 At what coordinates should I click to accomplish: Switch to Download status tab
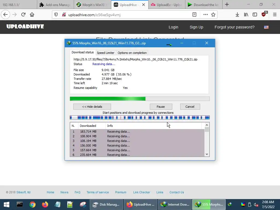[x=83, y=52]
